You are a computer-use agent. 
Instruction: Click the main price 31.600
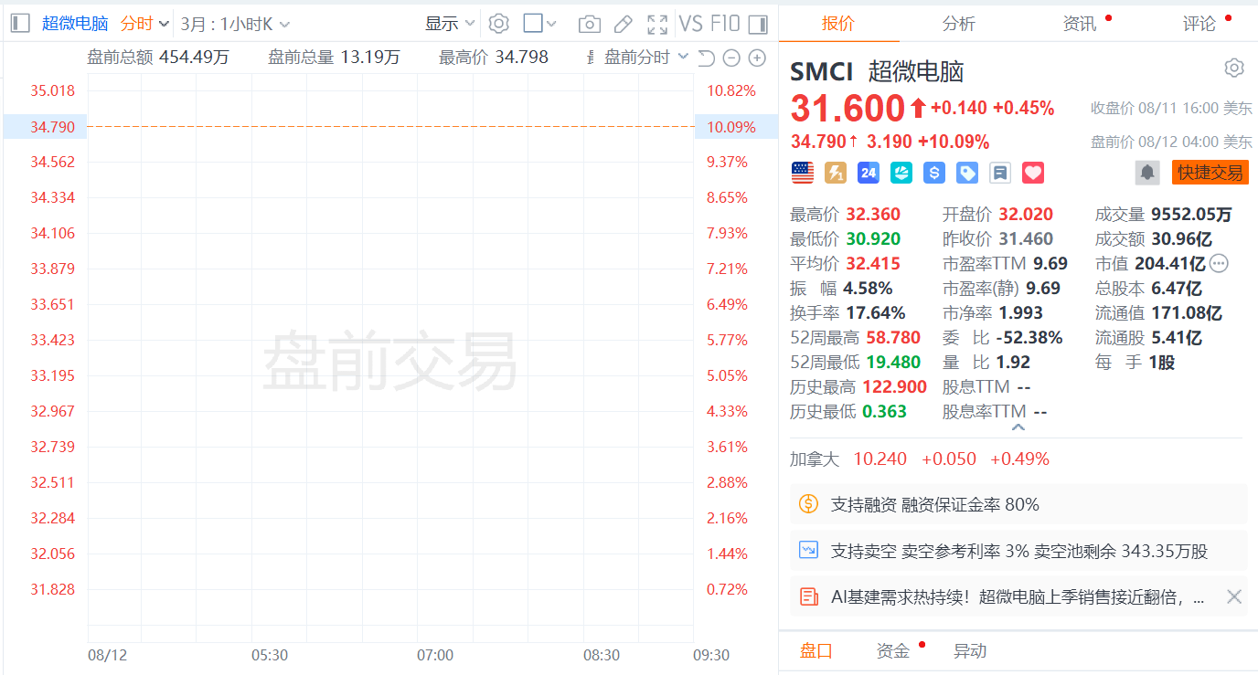(848, 109)
